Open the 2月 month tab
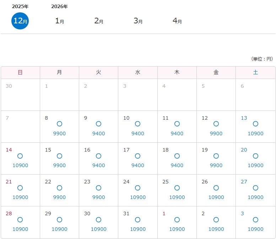The image size is (276, 239). point(99,21)
